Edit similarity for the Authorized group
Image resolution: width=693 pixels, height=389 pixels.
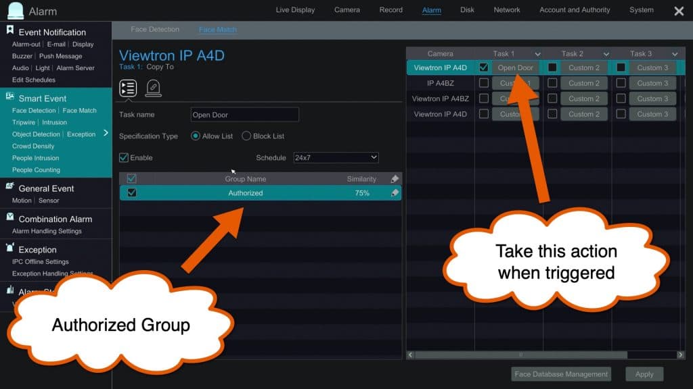(x=395, y=192)
